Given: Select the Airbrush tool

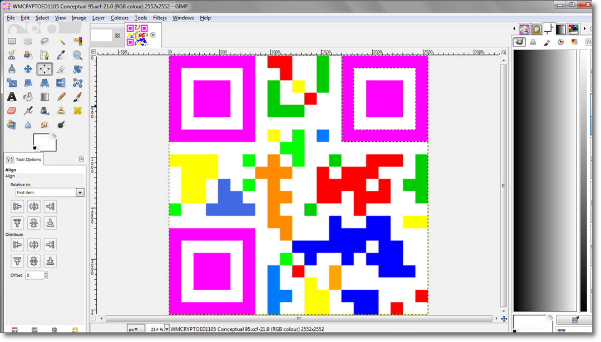Looking at the screenshot, I should click(28, 111).
